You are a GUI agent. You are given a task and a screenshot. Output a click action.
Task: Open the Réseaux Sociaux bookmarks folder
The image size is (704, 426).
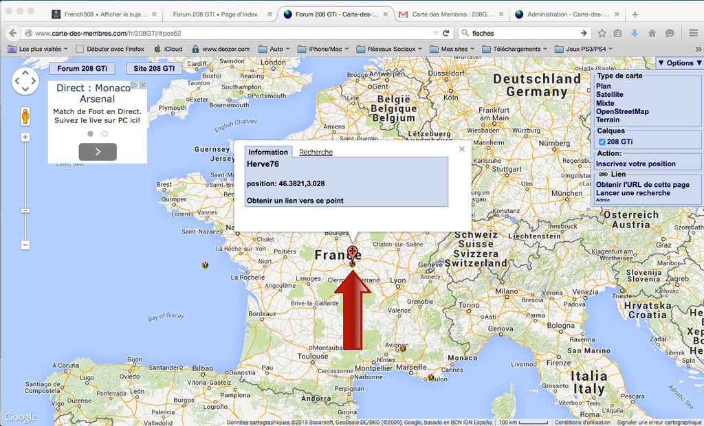coord(390,49)
